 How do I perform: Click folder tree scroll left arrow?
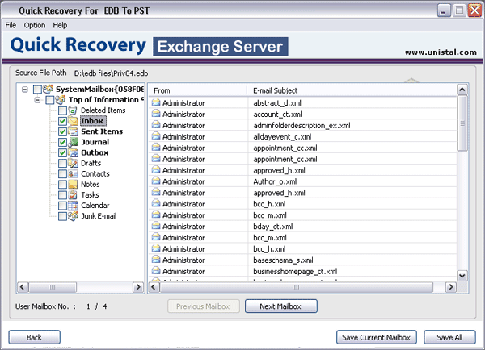[23, 287]
